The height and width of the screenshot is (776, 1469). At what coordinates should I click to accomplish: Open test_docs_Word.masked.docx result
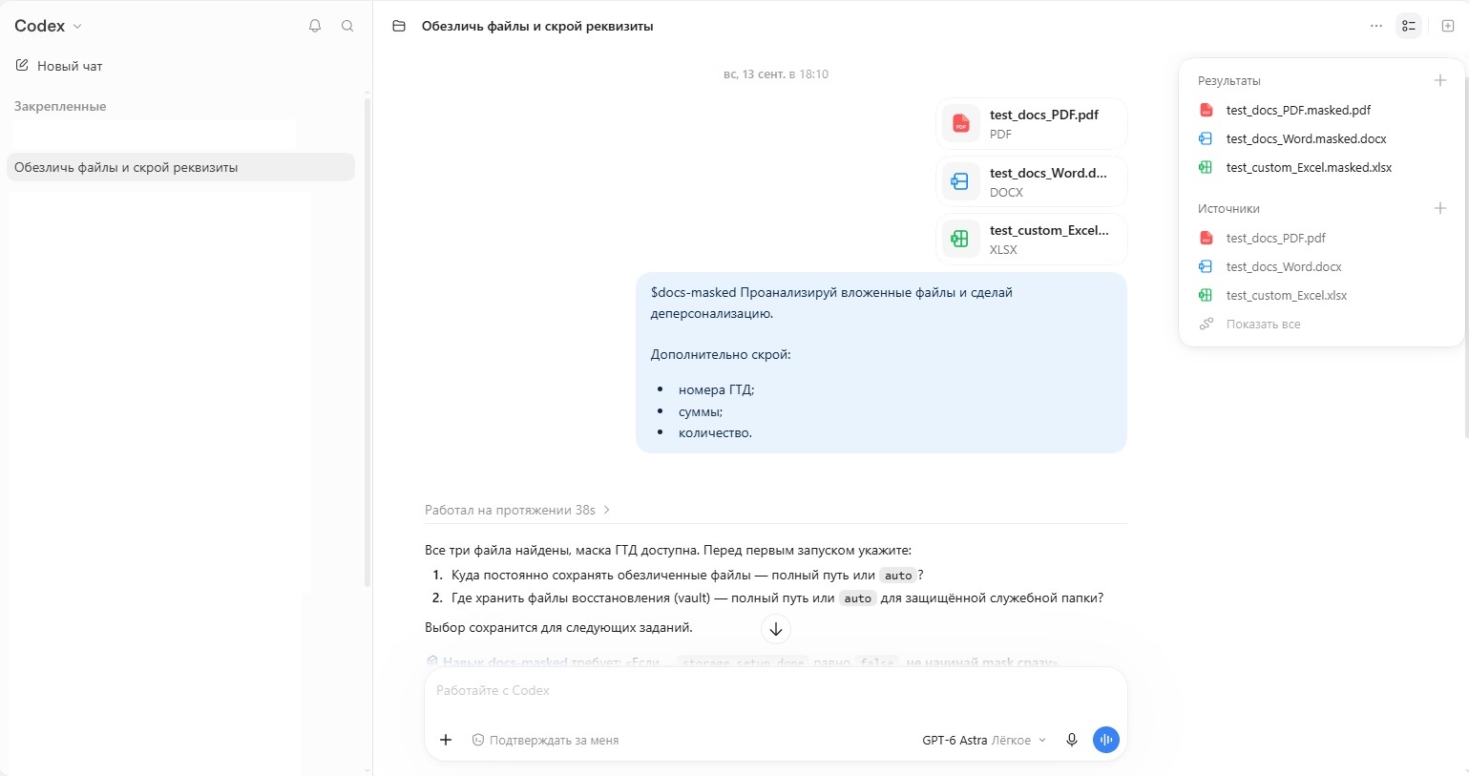[1306, 138]
